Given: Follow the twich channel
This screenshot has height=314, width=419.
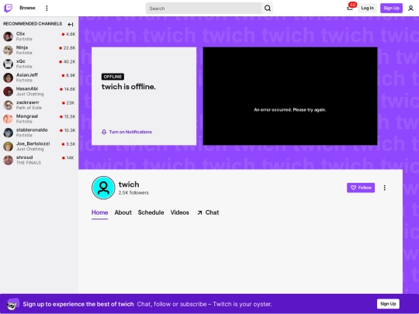Looking at the screenshot, I should (361, 188).
